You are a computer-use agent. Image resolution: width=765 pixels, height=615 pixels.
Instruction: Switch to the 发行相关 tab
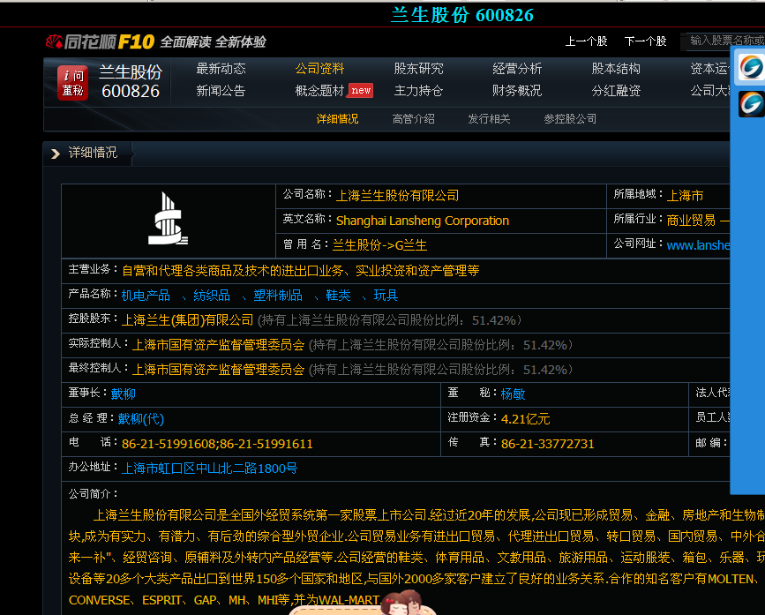click(489, 119)
